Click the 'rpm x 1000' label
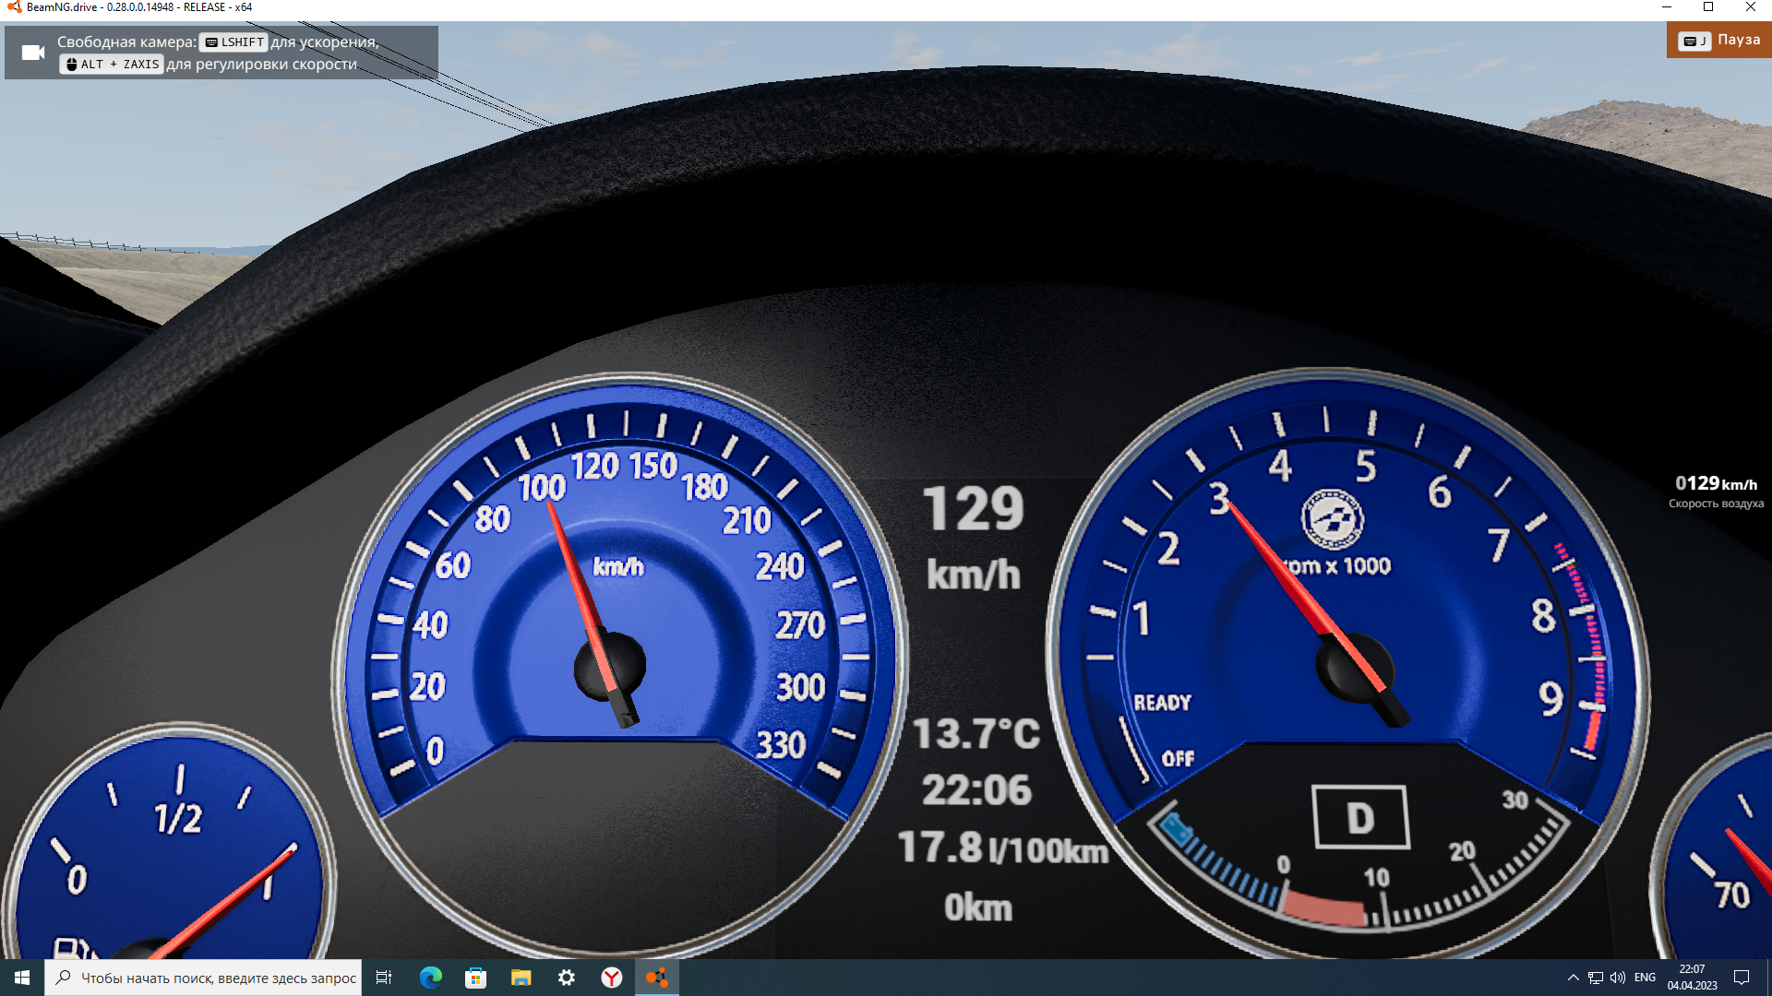Screen dimensions: 1772x996 tap(1339, 566)
